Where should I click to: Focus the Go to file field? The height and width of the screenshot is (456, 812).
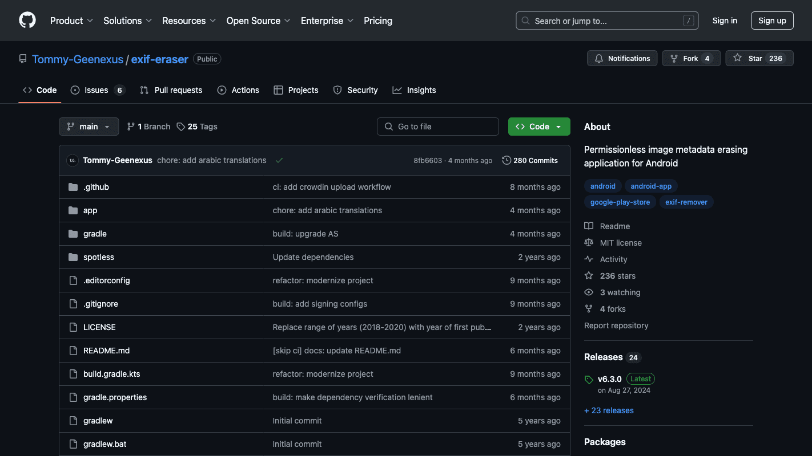438,127
